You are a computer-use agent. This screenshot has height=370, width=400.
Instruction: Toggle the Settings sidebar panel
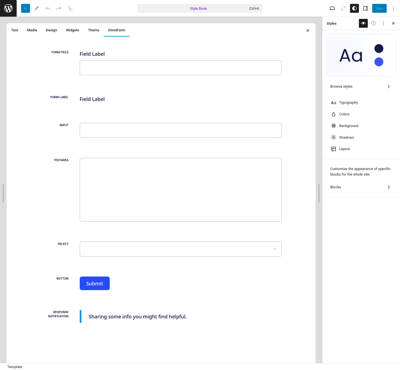click(366, 8)
